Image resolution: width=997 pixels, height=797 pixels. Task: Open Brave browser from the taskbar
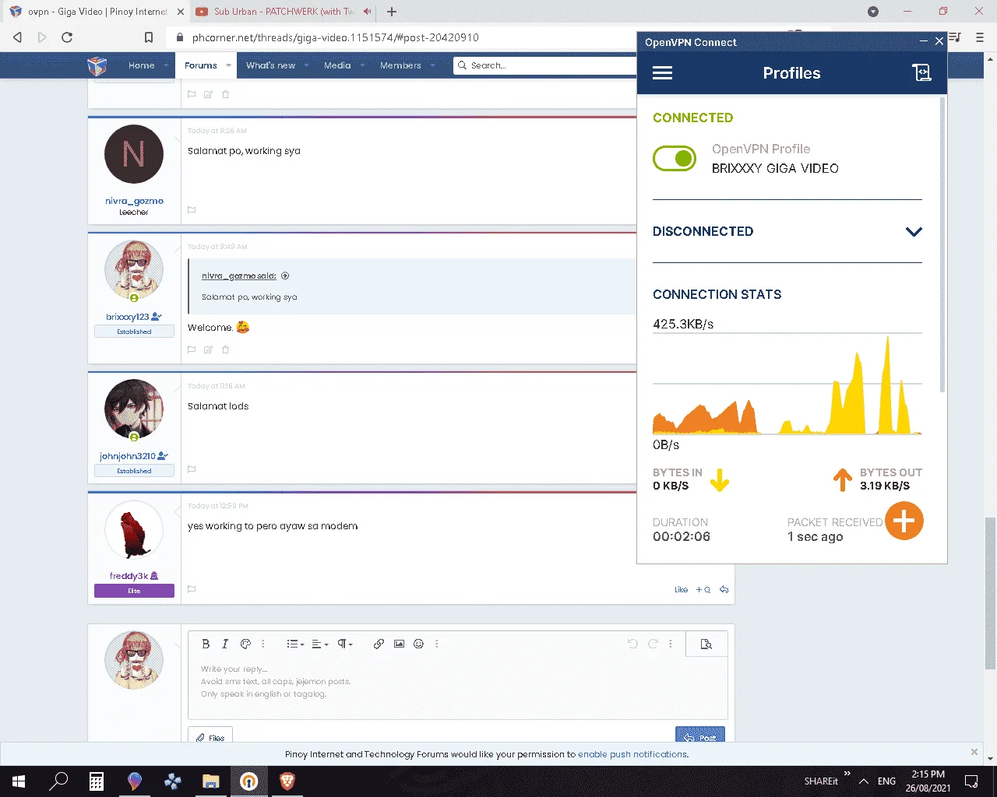[287, 781]
